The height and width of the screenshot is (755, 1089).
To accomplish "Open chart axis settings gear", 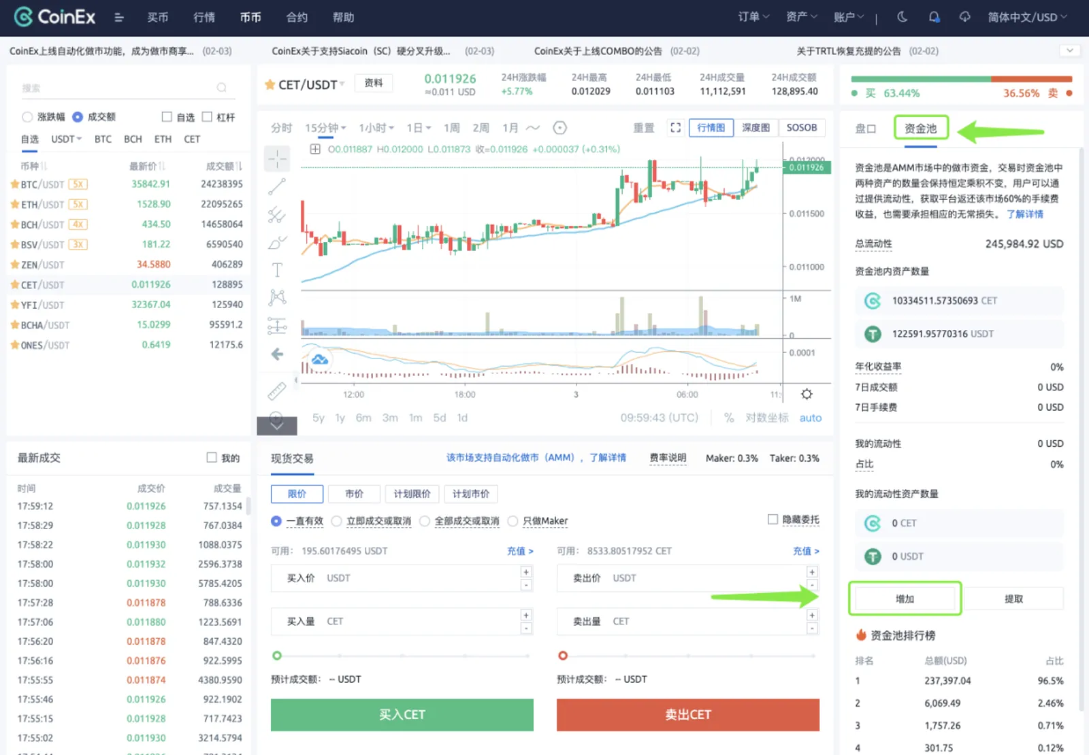I will [807, 395].
